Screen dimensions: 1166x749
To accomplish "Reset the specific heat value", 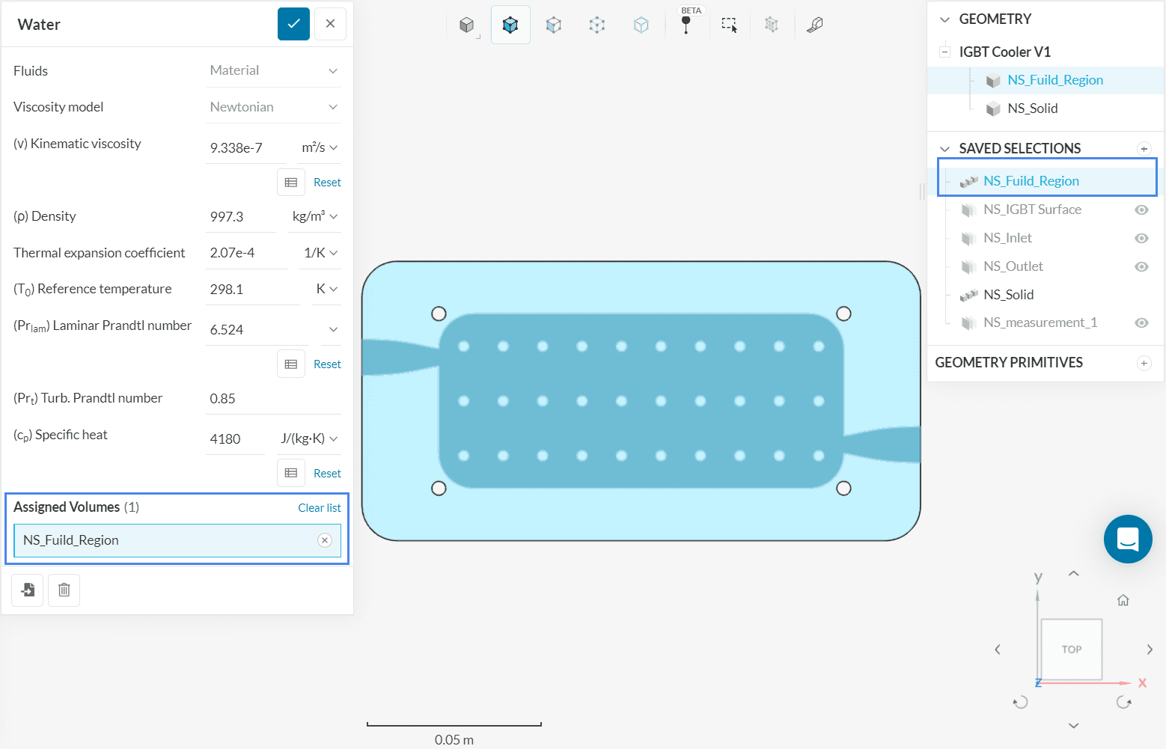I will click(x=327, y=474).
